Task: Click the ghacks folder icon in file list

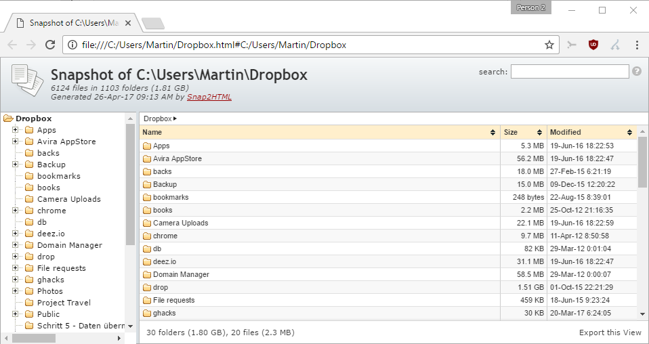Action: (147, 313)
